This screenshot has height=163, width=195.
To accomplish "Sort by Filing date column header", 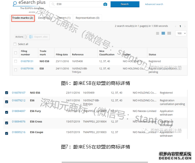I will click(x=62, y=55).
